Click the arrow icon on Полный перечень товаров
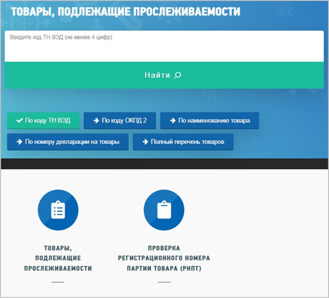Viewport: 329px width, 298px height. click(x=145, y=141)
